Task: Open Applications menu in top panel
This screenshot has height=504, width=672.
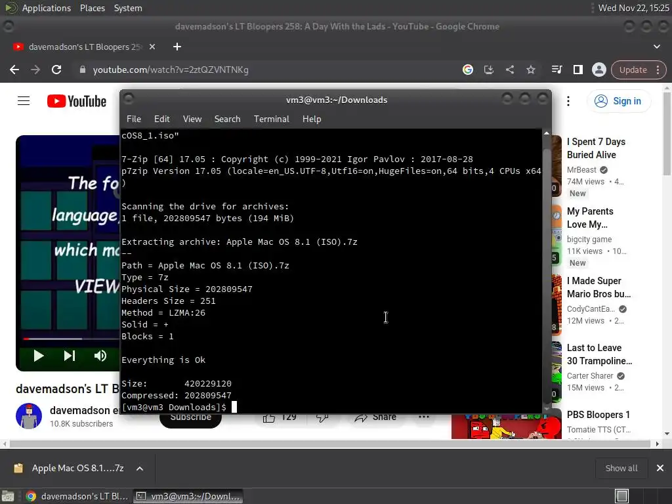Action: point(47,8)
